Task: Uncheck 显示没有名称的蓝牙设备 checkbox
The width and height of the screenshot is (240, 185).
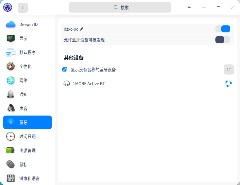Action: tap(65, 69)
